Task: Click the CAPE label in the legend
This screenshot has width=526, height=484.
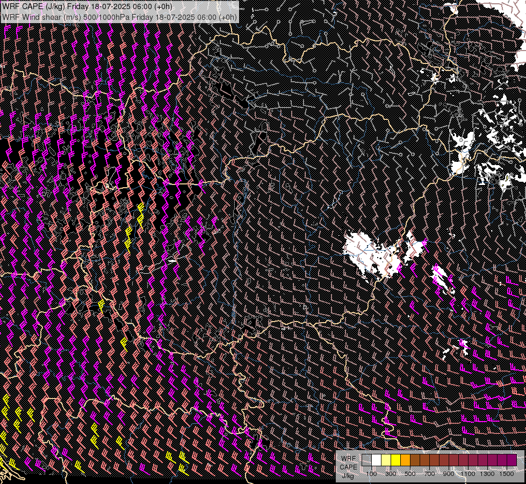Action: click(348, 467)
